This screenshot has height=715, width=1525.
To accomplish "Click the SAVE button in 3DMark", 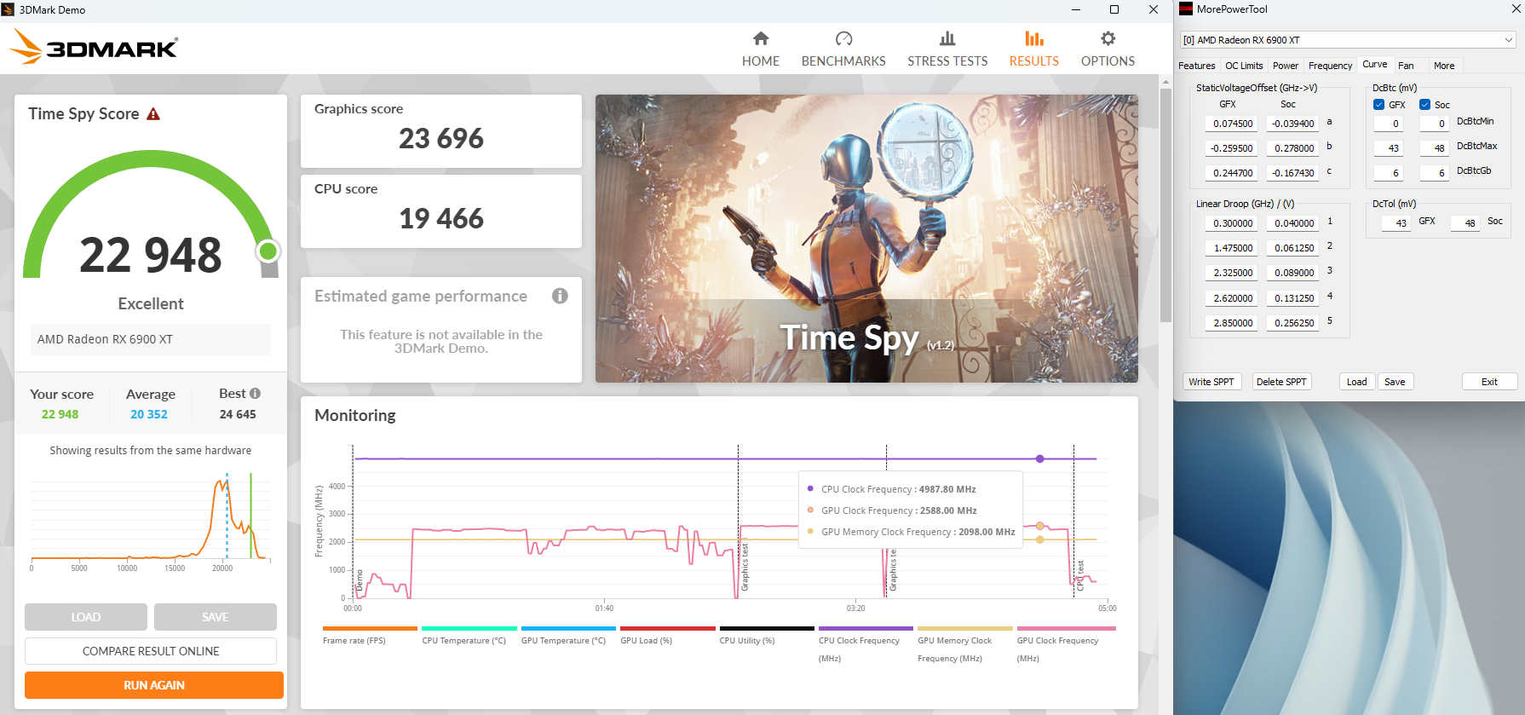I will tap(216, 617).
